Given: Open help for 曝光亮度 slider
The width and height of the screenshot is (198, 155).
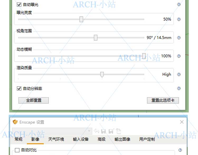Looking at the screenshot, I should [x=179, y=19].
